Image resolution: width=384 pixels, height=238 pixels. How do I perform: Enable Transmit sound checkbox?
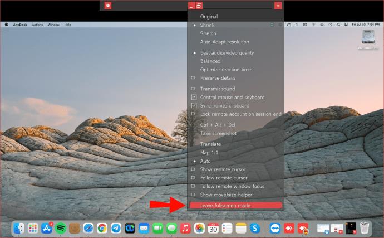193,89
